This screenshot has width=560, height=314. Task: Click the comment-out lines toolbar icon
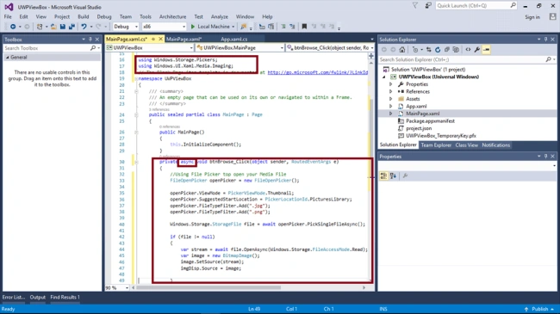tap(283, 27)
